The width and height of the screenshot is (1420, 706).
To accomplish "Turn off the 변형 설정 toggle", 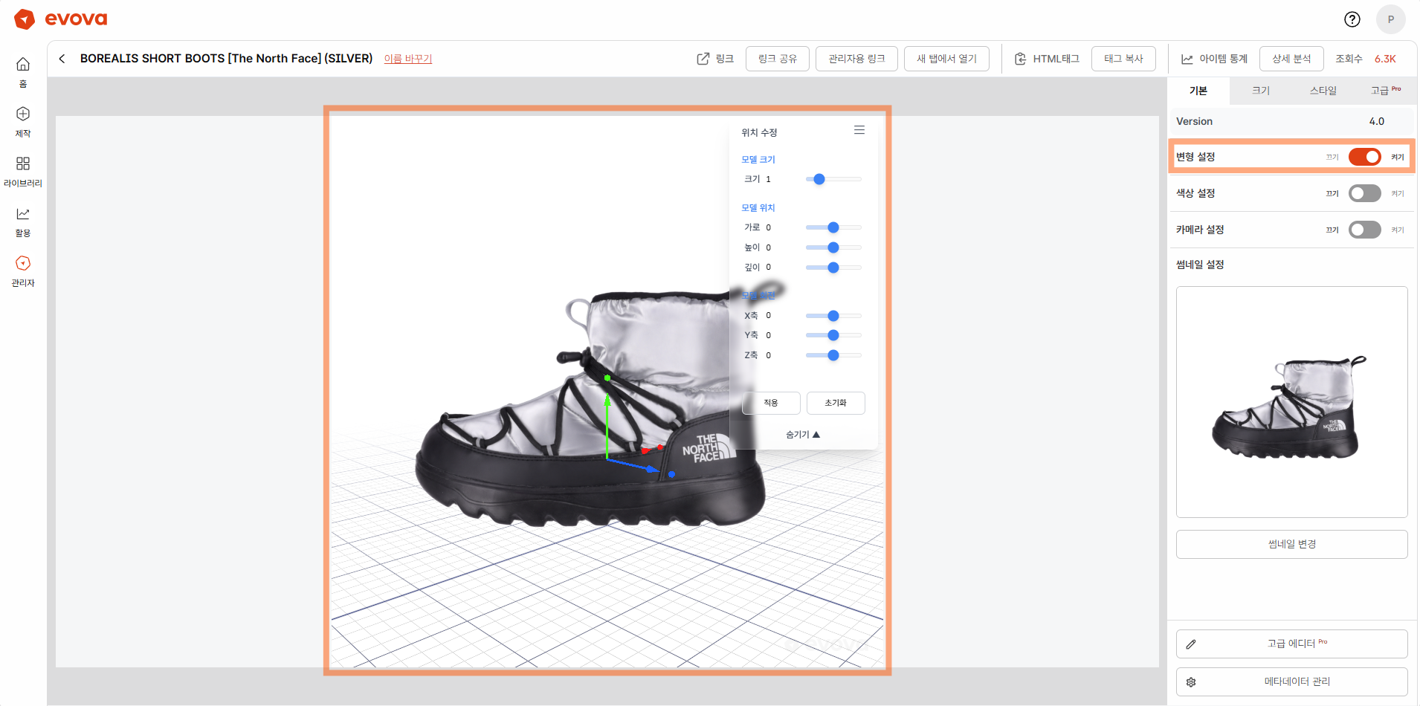I will [x=1364, y=157].
